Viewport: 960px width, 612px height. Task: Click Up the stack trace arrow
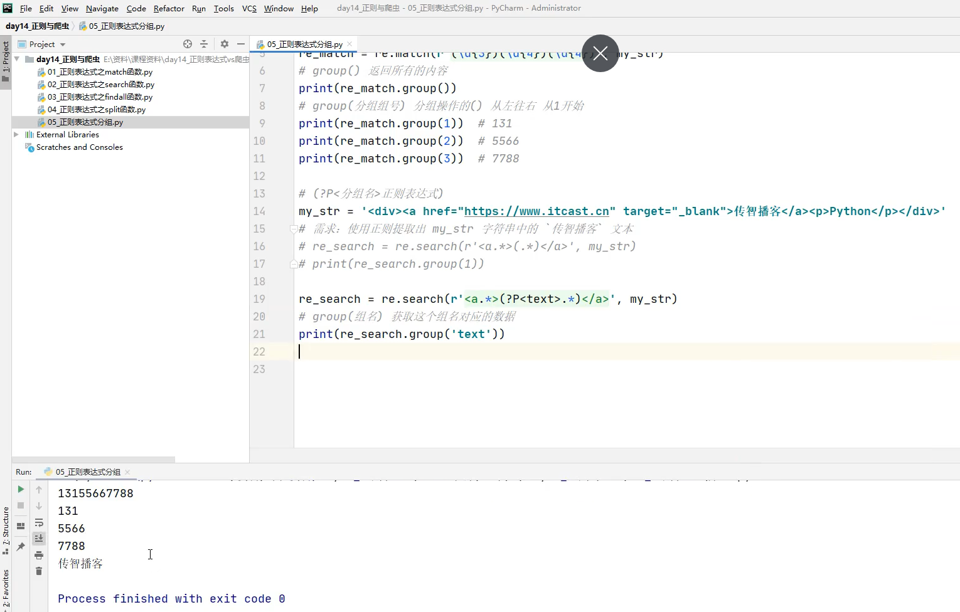click(39, 489)
